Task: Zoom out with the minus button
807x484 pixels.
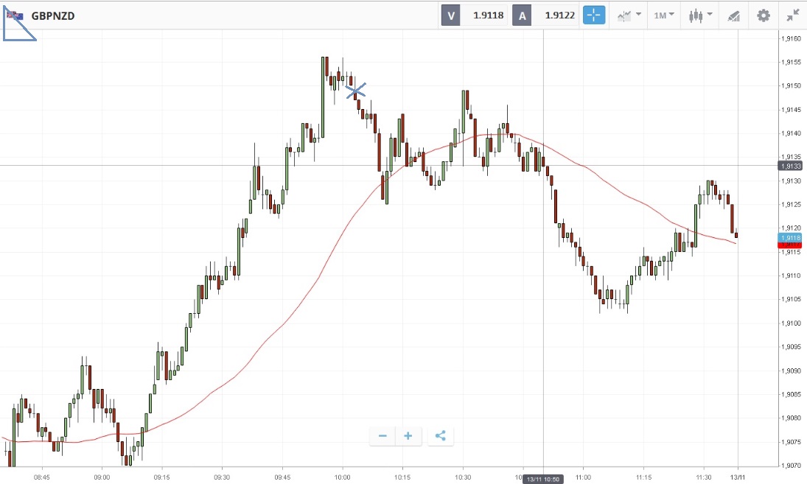Action: [x=382, y=436]
